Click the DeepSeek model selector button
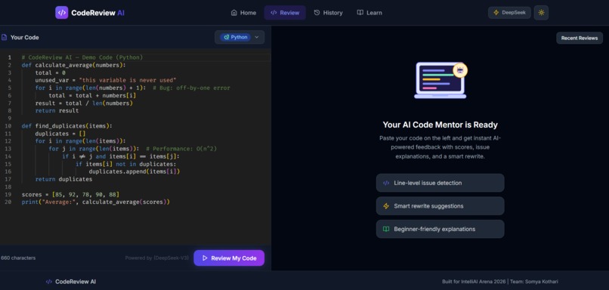The height and width of the screenshot is (290, 609). tap(509, 12)
